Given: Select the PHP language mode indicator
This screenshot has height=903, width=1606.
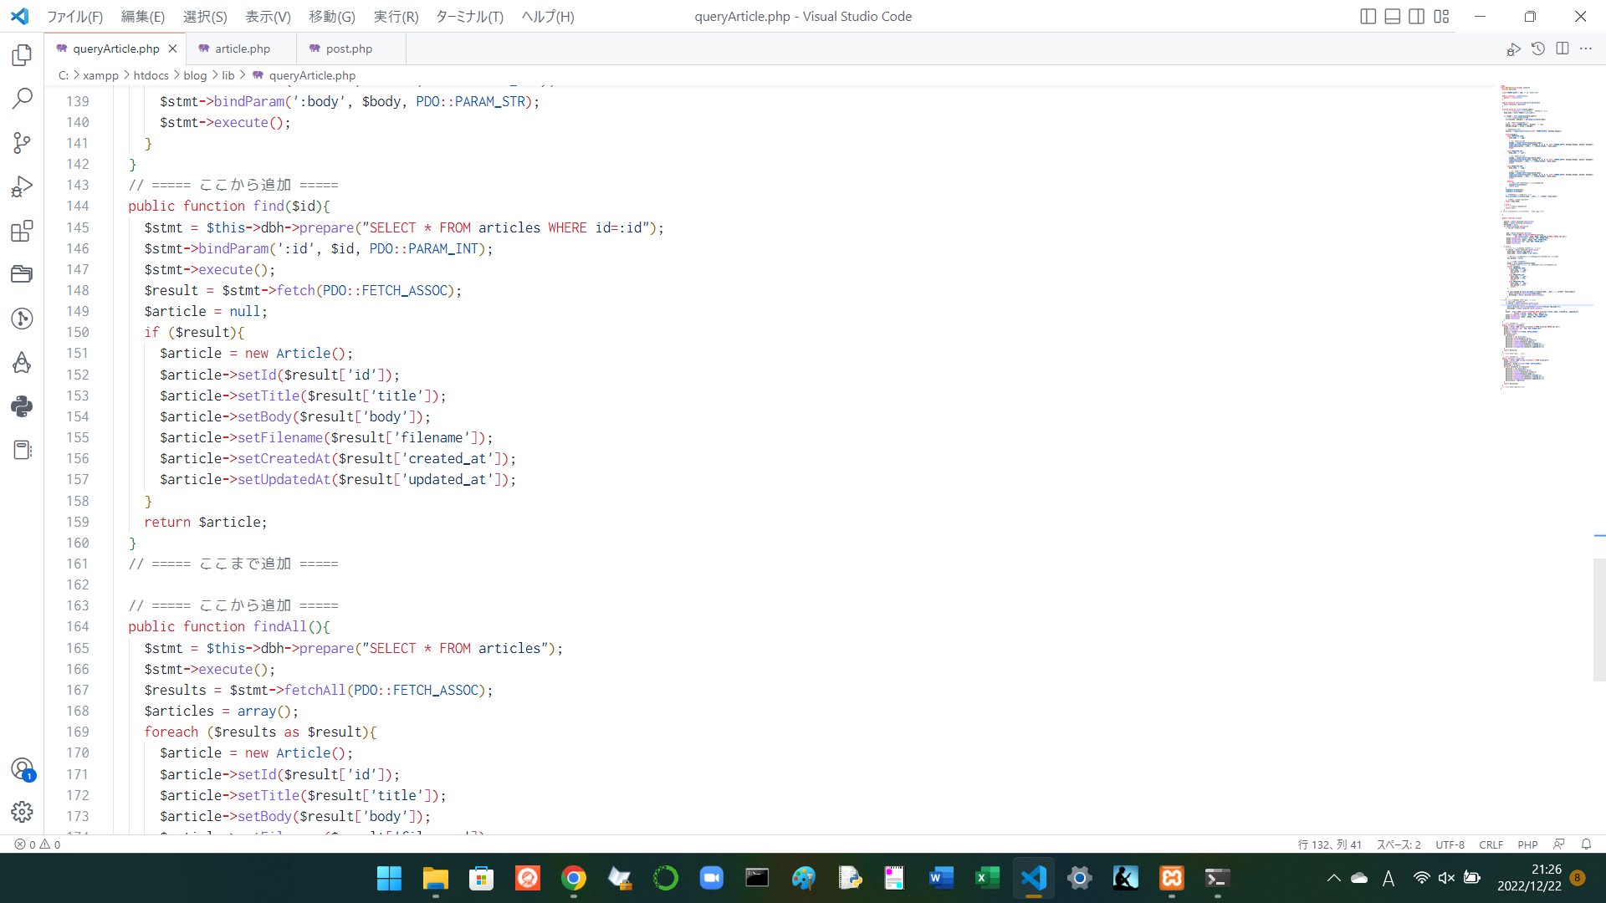Looking at the screenshot, I should coord(1528,844).
